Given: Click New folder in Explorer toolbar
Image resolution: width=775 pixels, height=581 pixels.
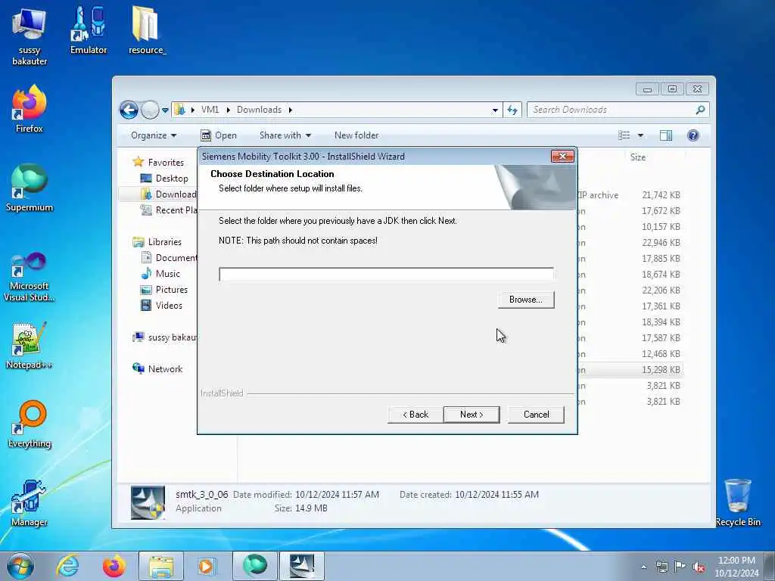Looking at the screenshot, I should click(x=356, y=135).
